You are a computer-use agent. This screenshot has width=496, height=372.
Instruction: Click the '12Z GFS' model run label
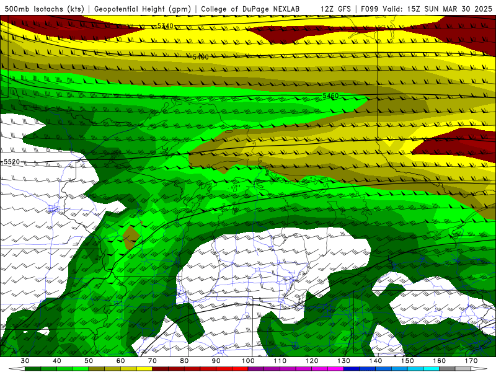click(x=335, y=9)
